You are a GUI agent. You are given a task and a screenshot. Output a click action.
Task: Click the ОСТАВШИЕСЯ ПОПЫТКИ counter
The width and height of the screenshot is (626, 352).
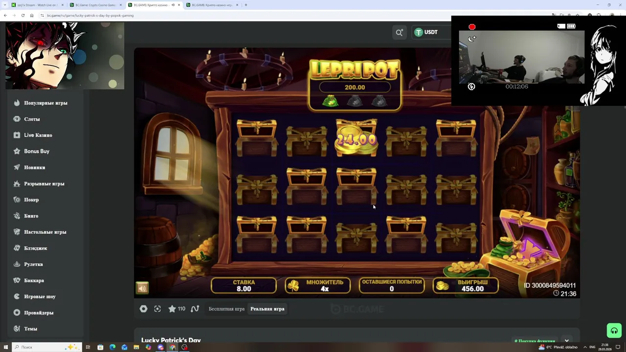coord(391,286)
